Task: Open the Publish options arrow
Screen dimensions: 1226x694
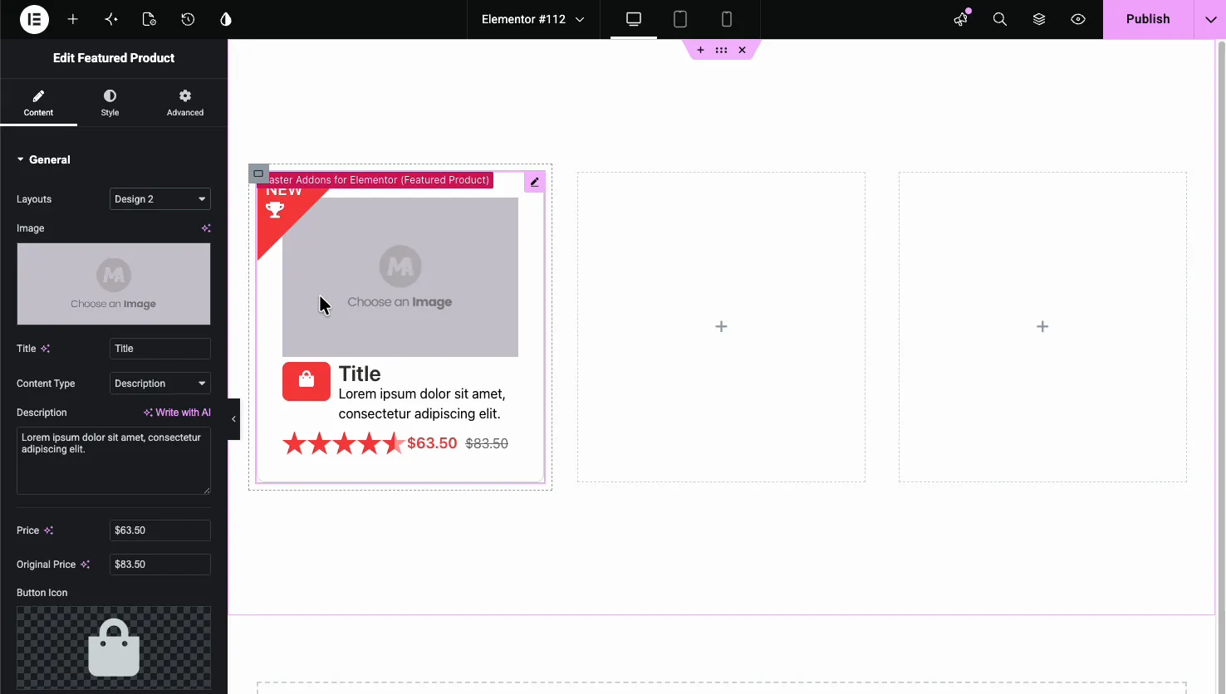Action: coord(1210,19)
